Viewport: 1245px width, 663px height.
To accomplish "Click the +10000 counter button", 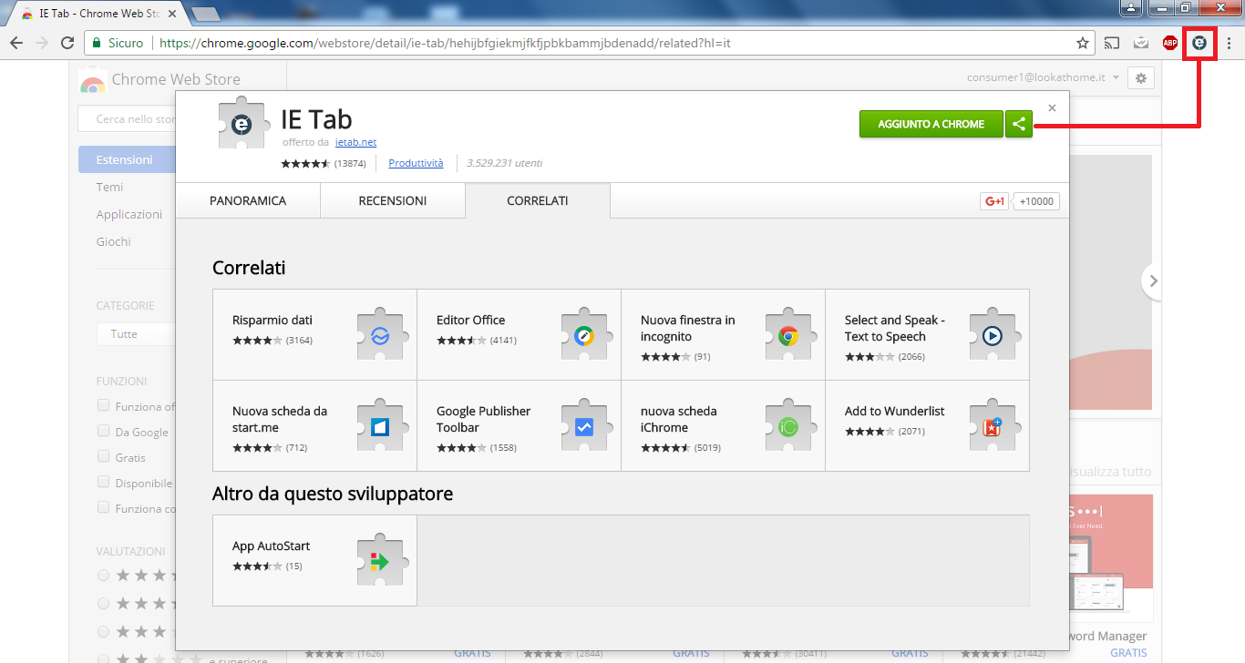I will tap(1037, 201).
